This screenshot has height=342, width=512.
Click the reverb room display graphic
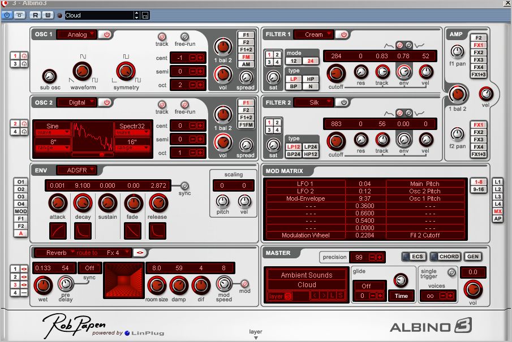[x=124, y=280]
